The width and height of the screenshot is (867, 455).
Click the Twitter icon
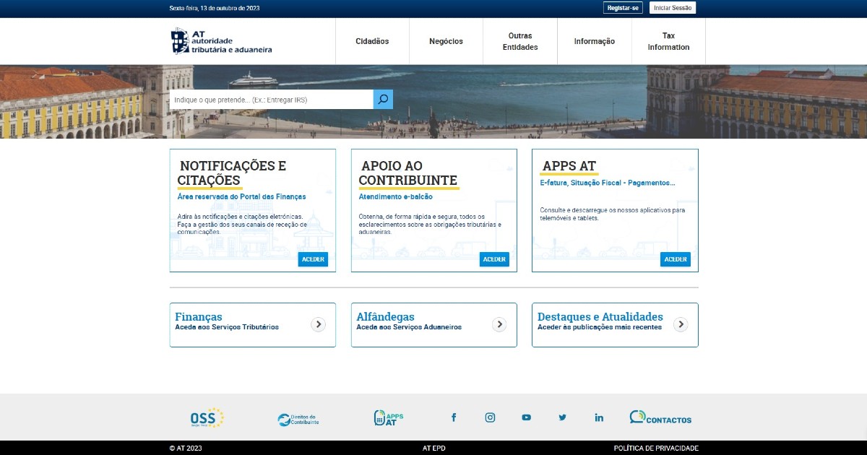tap(562, 417)
